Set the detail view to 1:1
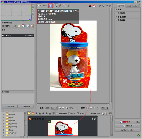Viewport: 142px width, 139px height. [x=98, y=108]
